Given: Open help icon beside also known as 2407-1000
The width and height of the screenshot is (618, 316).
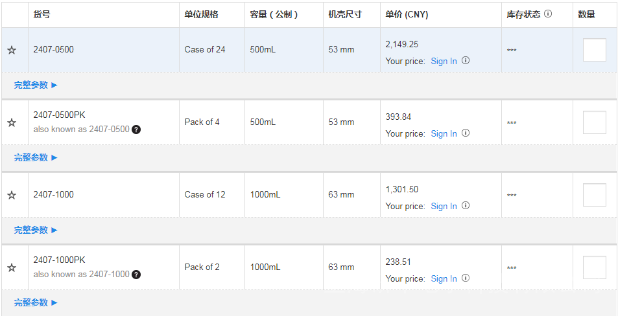Looking at the screenshot, I should (136, 275).
